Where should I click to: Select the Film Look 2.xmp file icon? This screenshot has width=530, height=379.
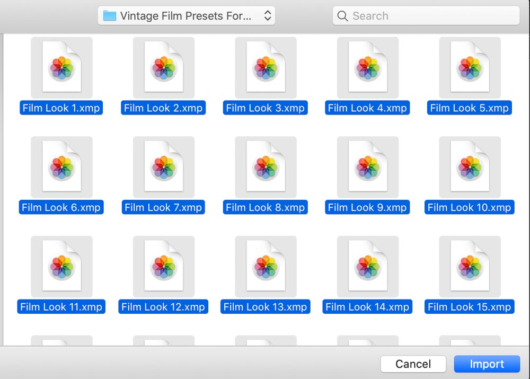point(164,68)
